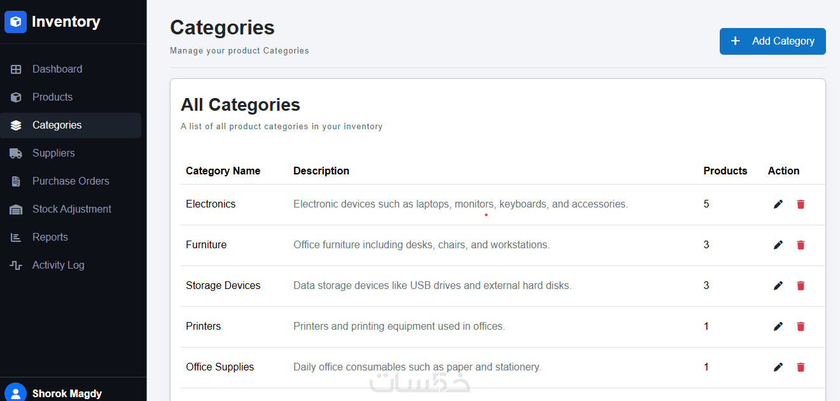This screenshot has width=840, height=401.
Task: Go to Products in sidebar
Action: click(x=52, y=97)
